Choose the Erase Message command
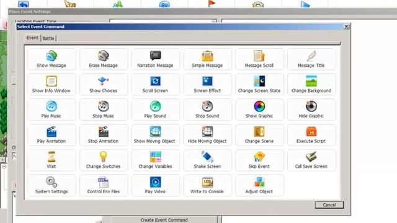Screen dimensions: 397x223 pos(104,59)
